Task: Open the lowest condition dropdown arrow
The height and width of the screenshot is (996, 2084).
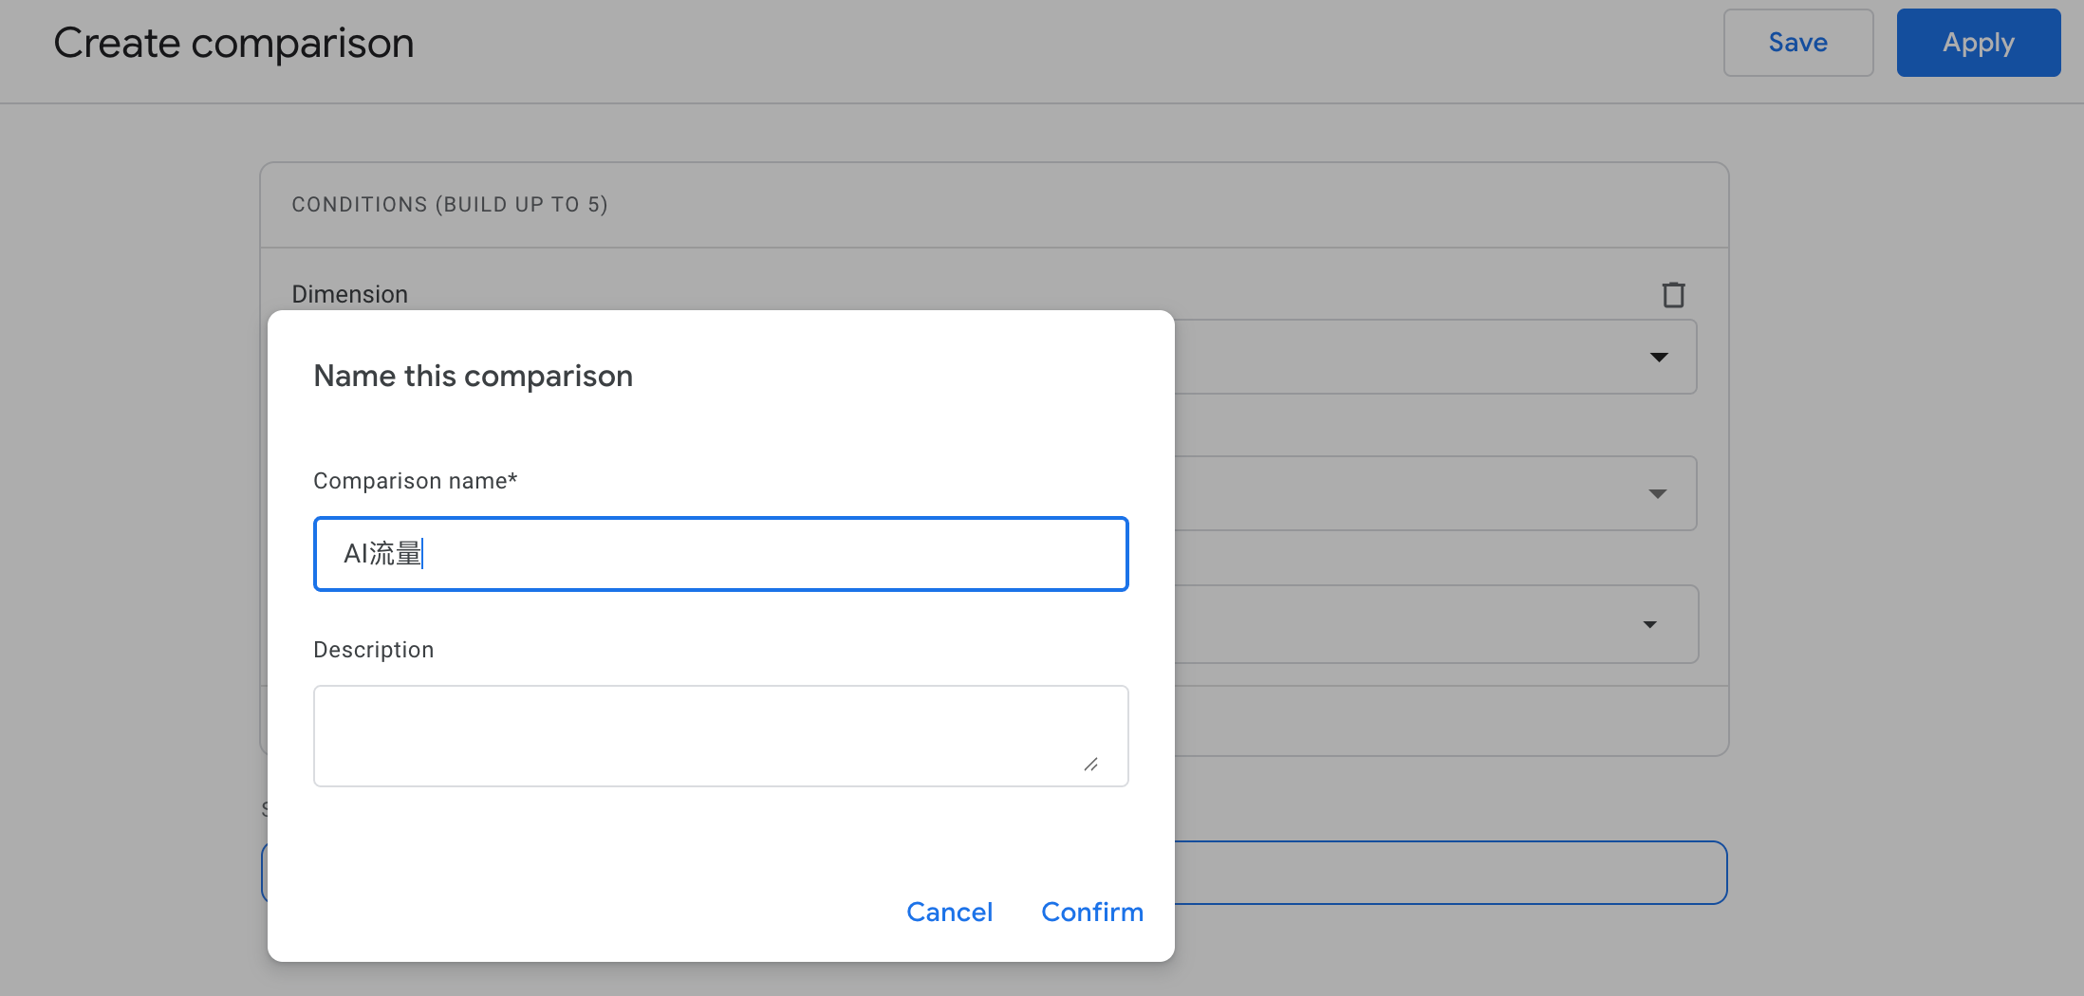Action: pyautogui.click(x=1651, y=624)
